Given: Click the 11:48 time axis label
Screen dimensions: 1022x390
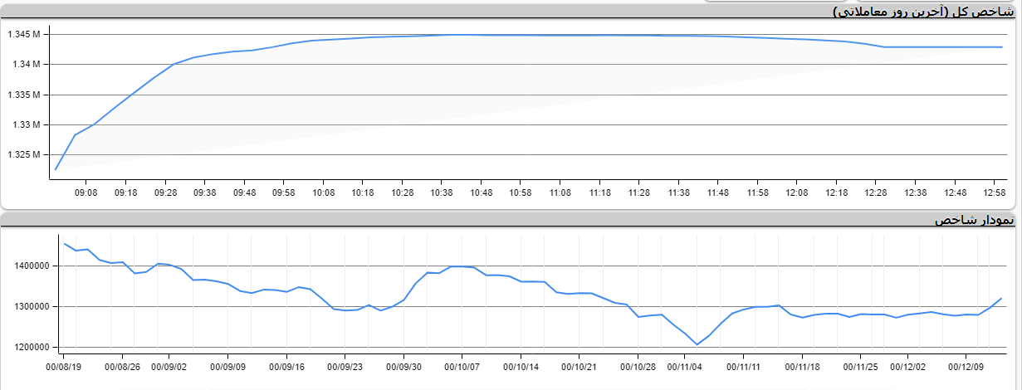Looking at the screenshot, I should pos(718,193).
